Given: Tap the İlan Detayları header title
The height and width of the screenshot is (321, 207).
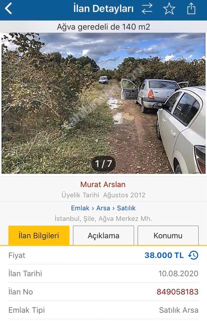Looking at the screenshot, I should click(103, 9).
